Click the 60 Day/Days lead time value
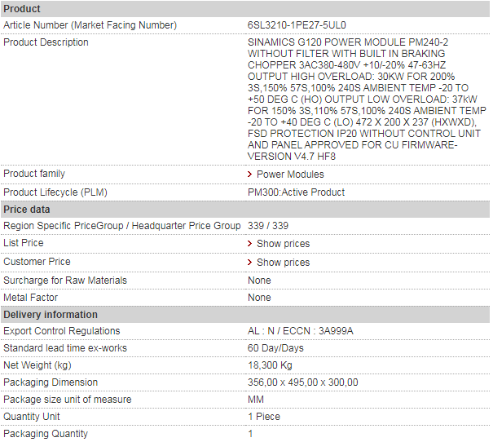The width and height of the screenshot is (493, 442). pos(275,348)
